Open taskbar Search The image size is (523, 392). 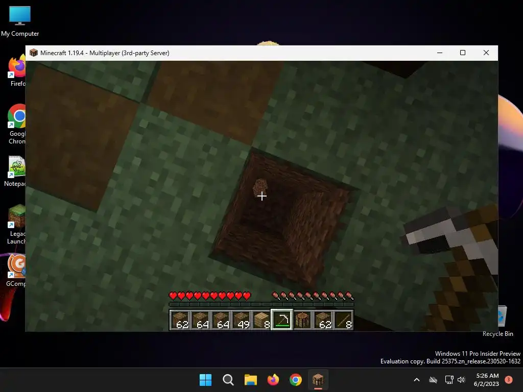228,380
